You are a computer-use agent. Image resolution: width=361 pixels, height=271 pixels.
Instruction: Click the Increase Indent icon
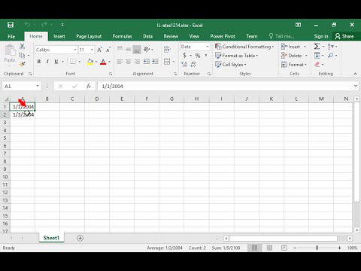155,62
